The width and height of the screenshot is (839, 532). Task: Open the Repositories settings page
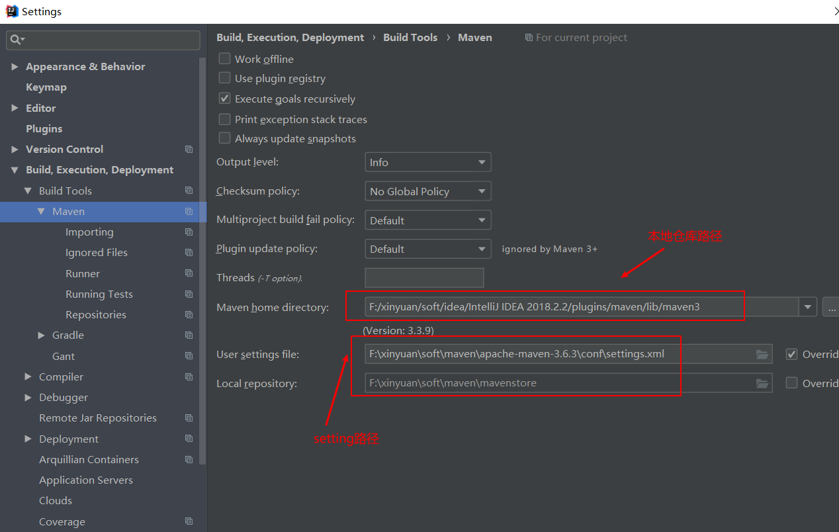(96, 315)
